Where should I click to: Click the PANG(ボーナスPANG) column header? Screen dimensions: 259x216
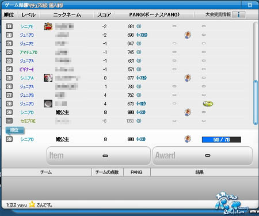(154, 14)
